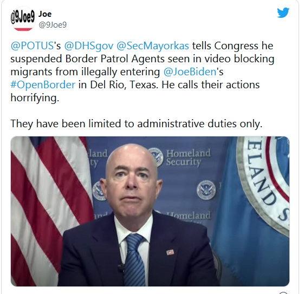Click the display name Joe
The image size is (304, 294).
coord(45,14)
